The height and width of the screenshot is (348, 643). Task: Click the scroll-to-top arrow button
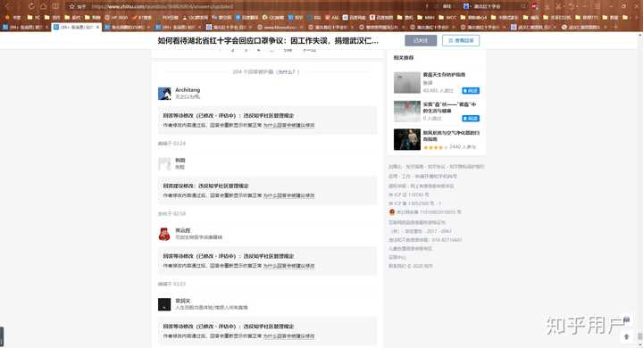(626, 337)
